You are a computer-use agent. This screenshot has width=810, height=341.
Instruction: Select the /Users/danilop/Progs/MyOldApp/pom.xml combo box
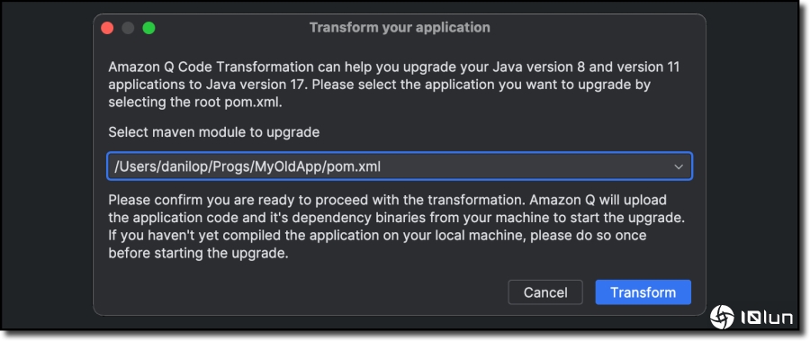click(400, 166)
